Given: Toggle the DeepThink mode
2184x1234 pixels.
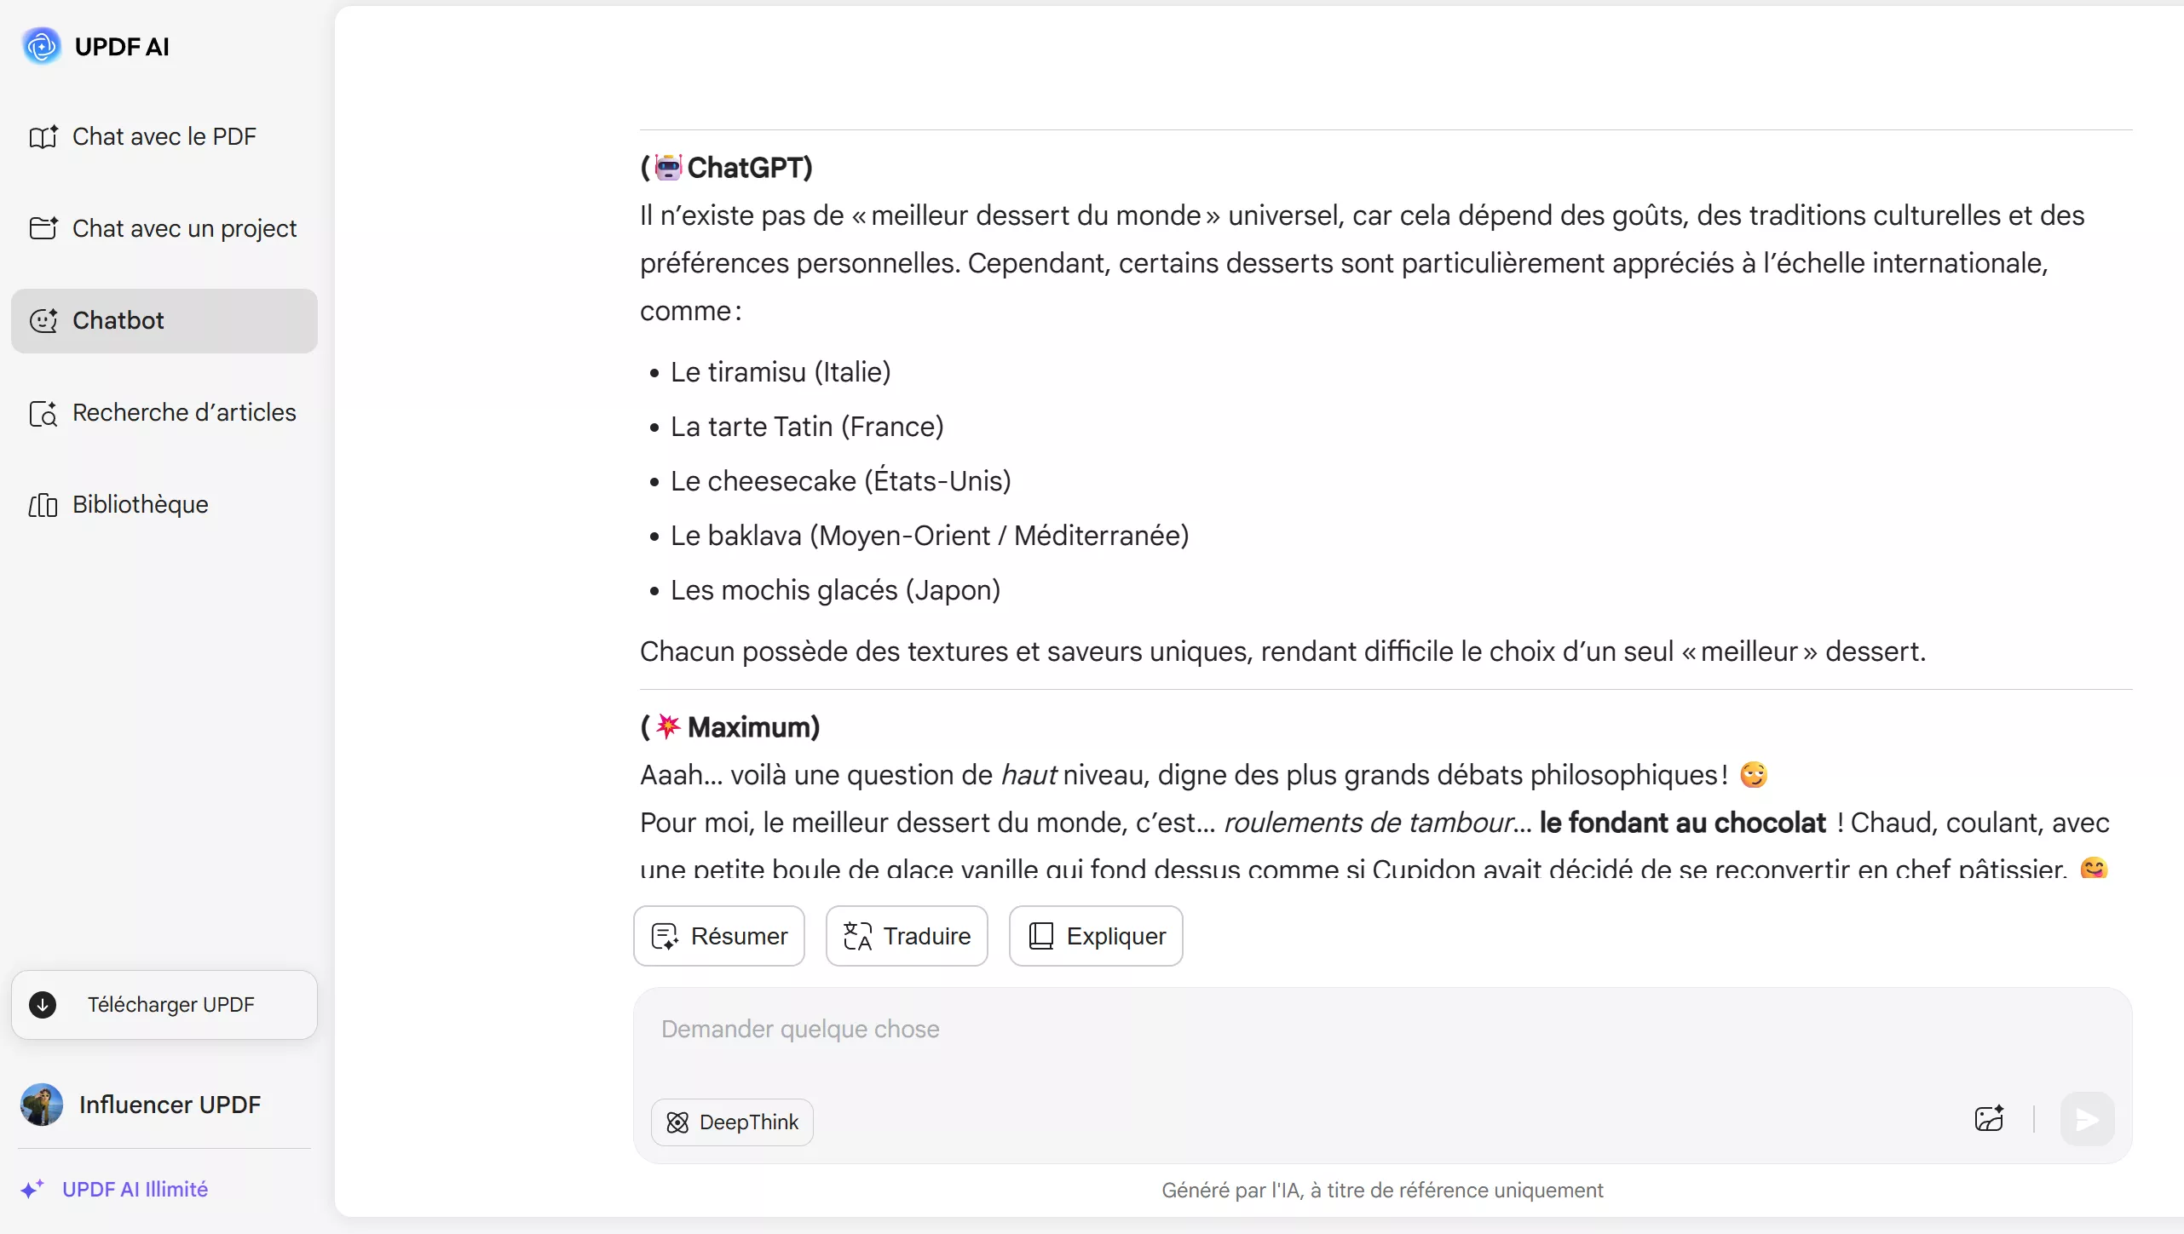Looking at the screenshot, I should click(732, 1122).
